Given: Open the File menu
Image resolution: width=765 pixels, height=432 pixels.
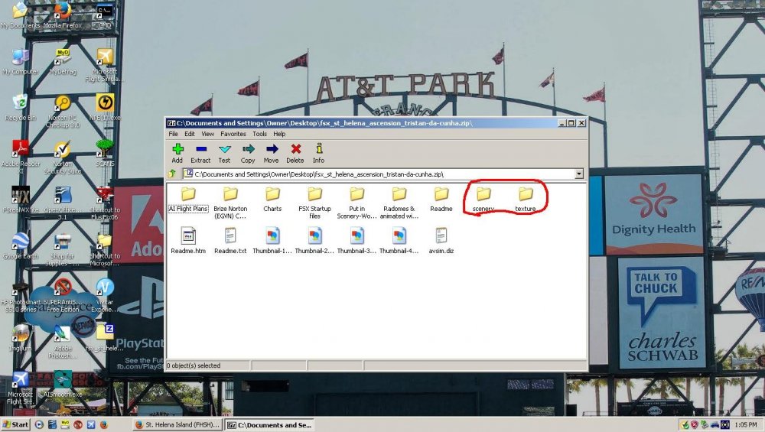Looking at the screenshot, I should [173, 134].
